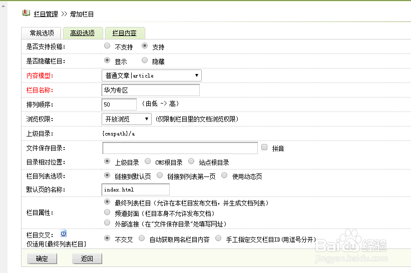The image size is (411, 273).
Task: Click the 默认页的名称 field showing index.html
Action: coord(136,189)
